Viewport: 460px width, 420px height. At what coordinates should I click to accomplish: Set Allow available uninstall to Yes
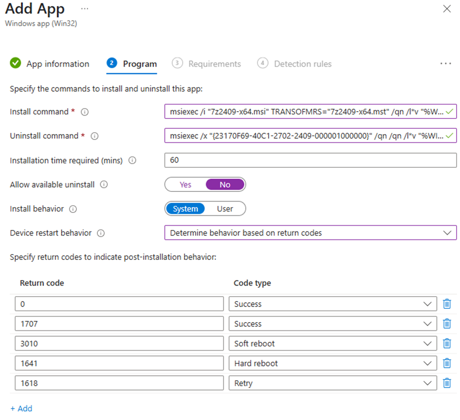click(185, 185)
